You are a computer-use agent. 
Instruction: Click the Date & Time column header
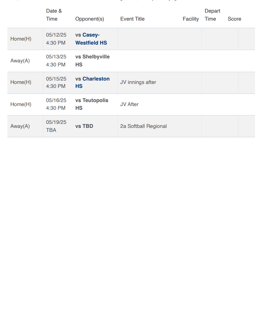tap(54, 15)
